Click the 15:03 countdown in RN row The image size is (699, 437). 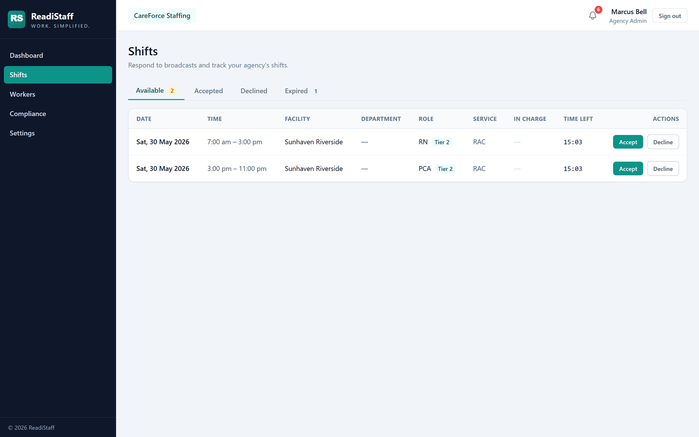[573, 142]
